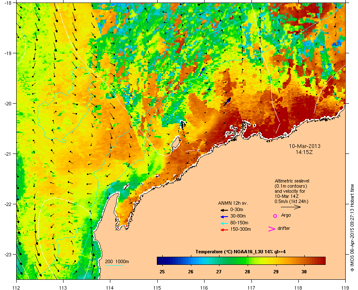Click the longitude axis label 112
The image size is (358, 290).
click(17, 287)
